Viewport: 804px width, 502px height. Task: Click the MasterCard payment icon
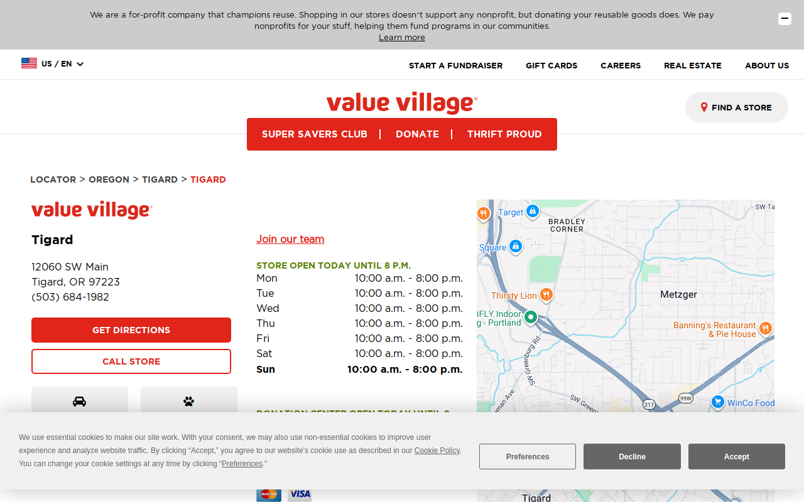pyautogui.click(x=269, y=494)
